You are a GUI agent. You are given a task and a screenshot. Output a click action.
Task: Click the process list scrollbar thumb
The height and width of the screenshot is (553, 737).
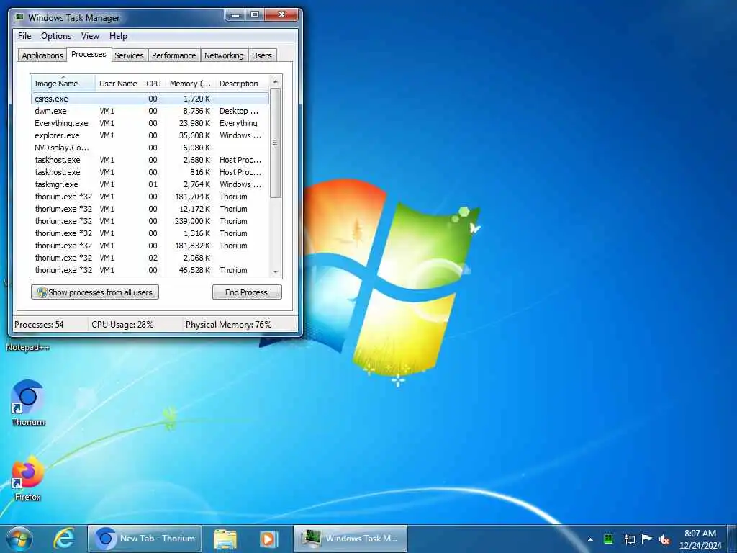(x=276, y=143)
